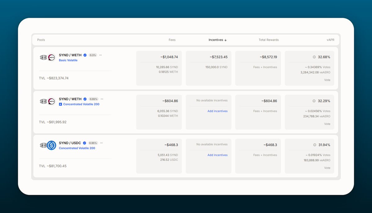This screenshot has width=372, height=213.
Task: Click the 10,285.66 SYND fee line
Action: (167, 67)
